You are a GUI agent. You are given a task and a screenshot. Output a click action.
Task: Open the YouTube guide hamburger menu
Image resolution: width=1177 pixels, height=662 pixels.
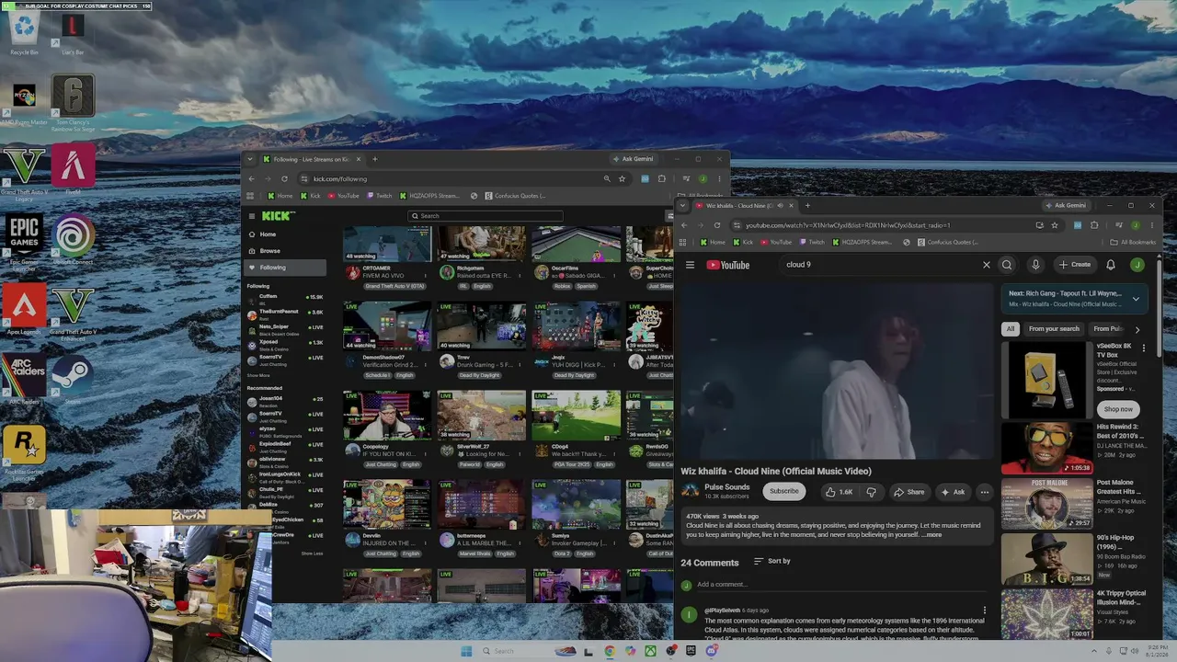point(690,265)
